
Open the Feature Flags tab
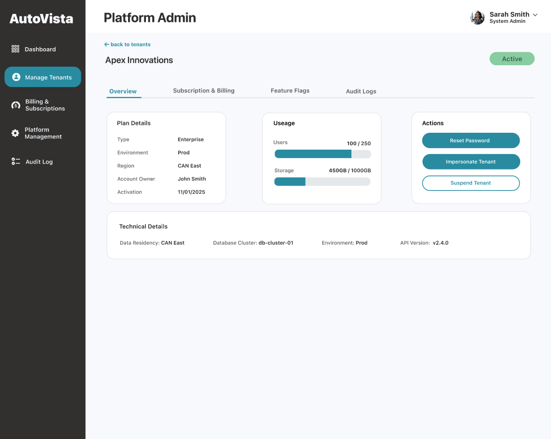click(290, 90)
